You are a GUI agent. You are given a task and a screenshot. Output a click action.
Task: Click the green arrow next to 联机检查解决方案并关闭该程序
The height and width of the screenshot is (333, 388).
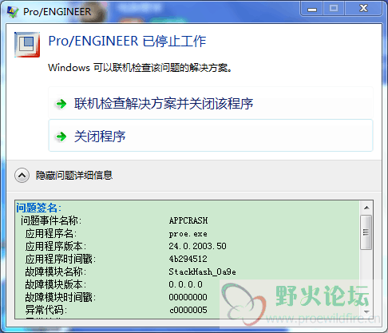click(61, 104)
